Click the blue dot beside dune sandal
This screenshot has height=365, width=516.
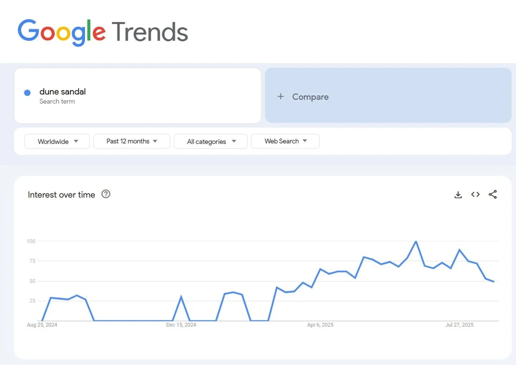pos(27,92)
